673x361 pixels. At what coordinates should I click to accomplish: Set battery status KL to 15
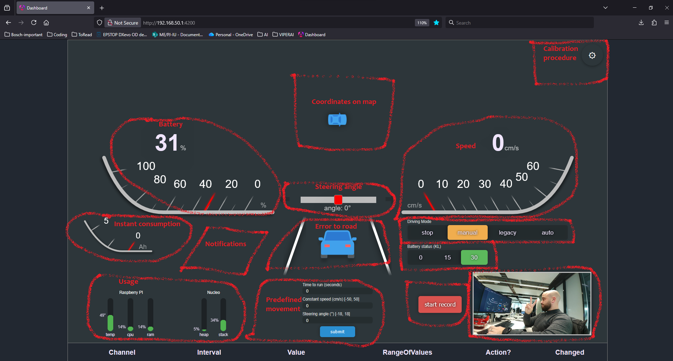(447, 257)
